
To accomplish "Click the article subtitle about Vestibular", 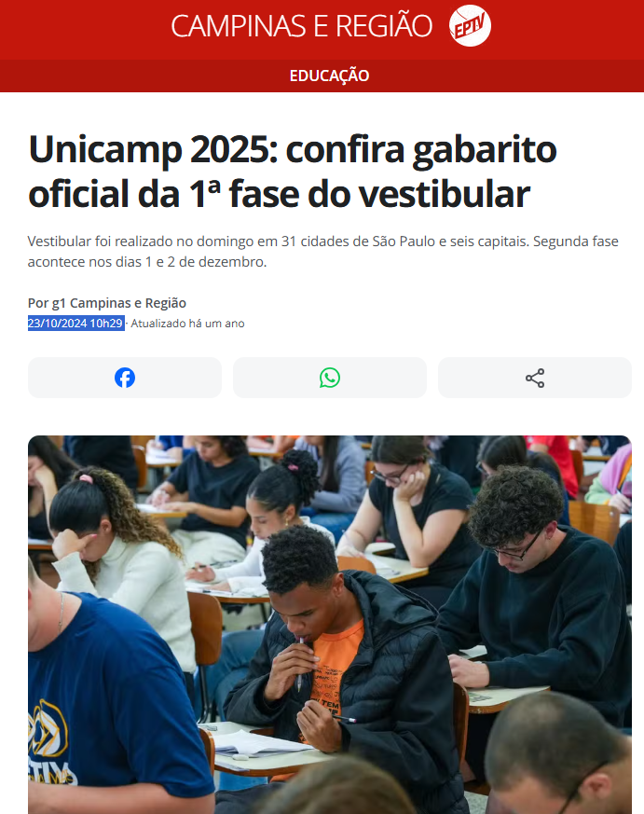I will click(322, 251).
